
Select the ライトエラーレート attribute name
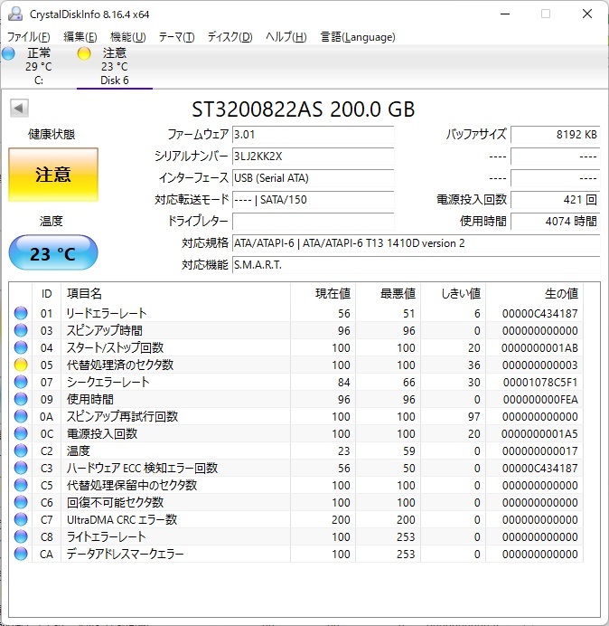click(x=106, y=536)
